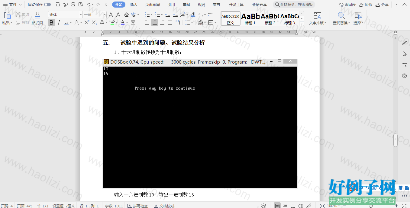This screenshot has width=410, height=208.
Task: Switch to outline view in status bar
Action: (285, 206)
